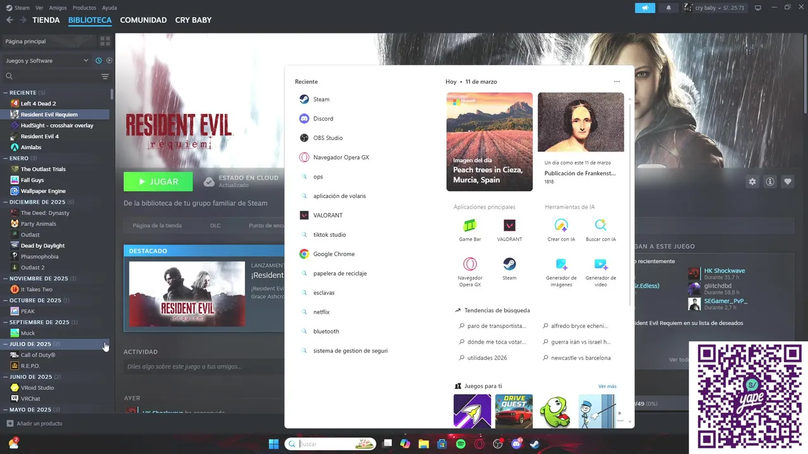Click Steam announcements megaphone button
The width and height of the screenshot is (808, 454).
[x=645, y=8]
